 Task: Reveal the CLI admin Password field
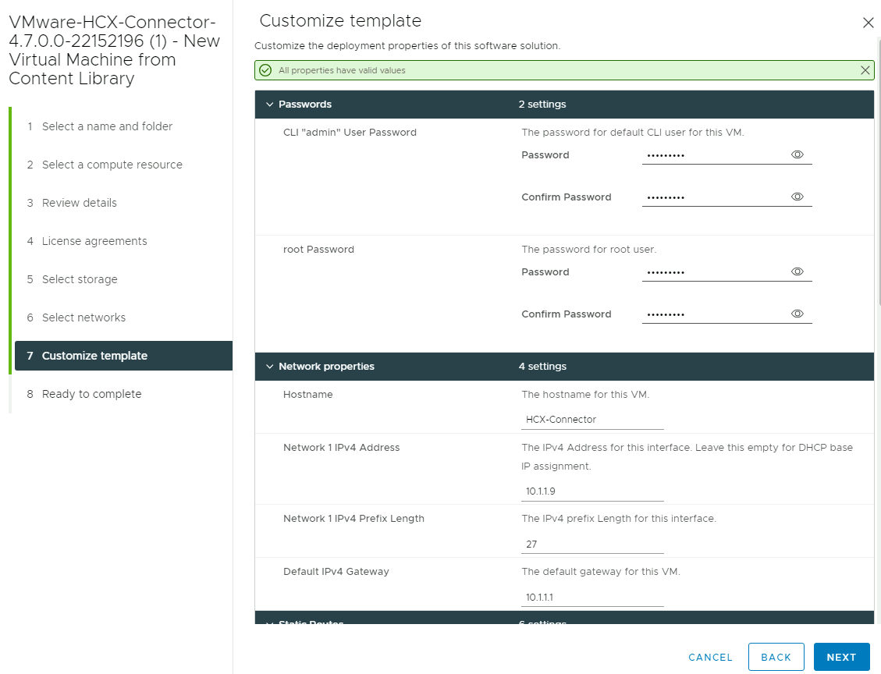797,154
